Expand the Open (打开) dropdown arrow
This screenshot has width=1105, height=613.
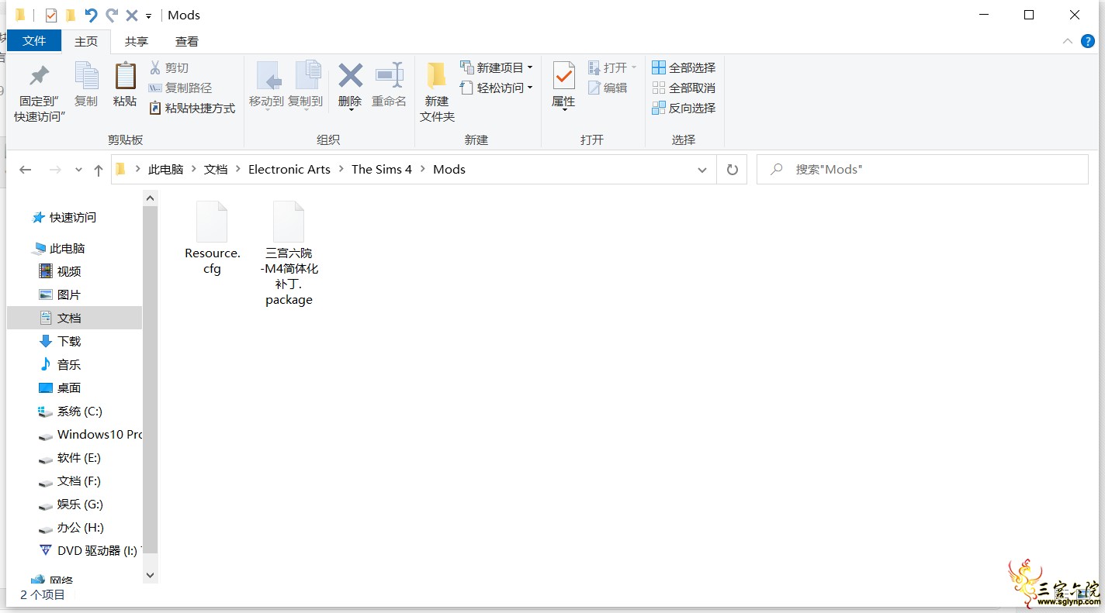[x=634, y=68]
